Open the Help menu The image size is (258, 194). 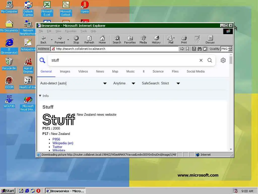click(93, 31)
